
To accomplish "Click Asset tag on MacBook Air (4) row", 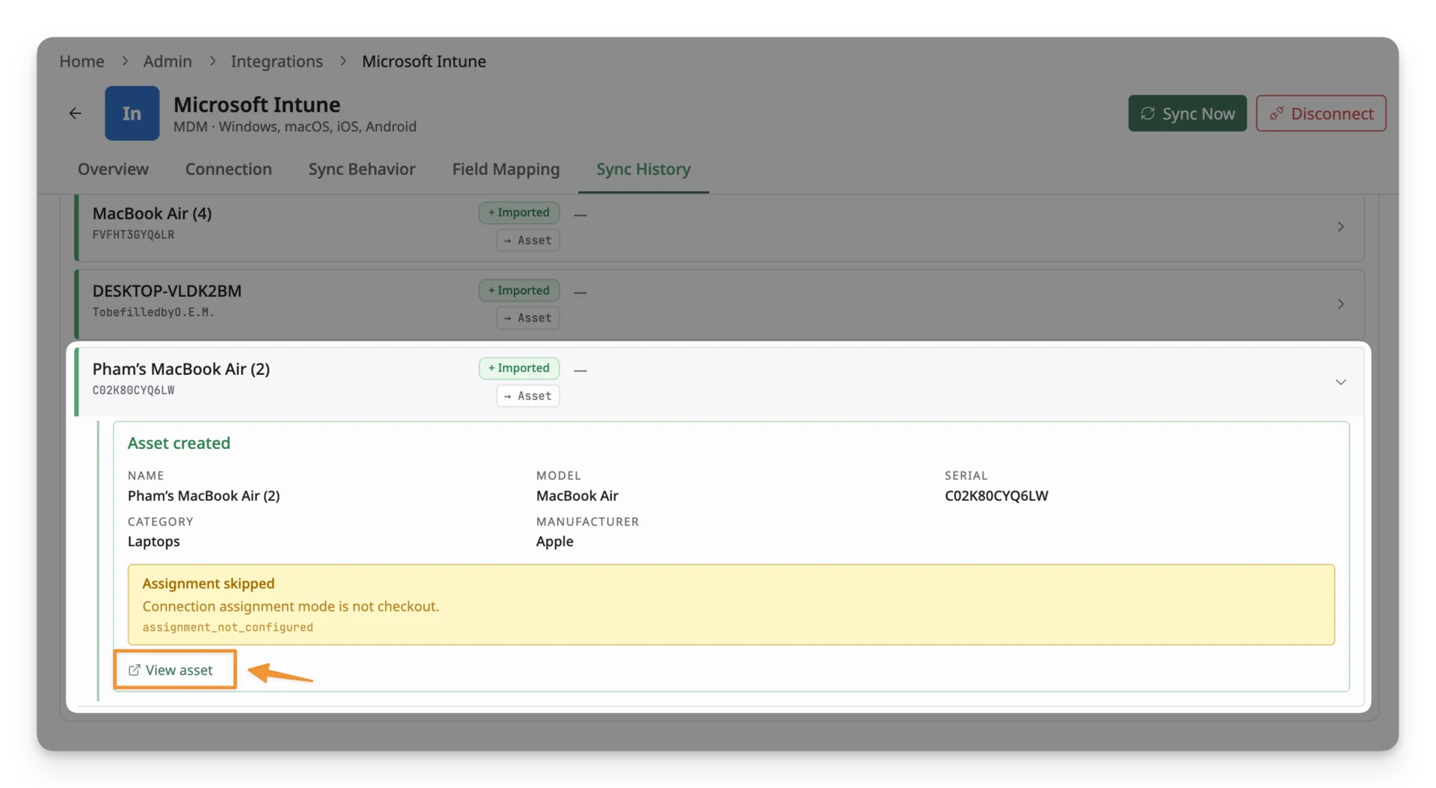I will [528, 240].
